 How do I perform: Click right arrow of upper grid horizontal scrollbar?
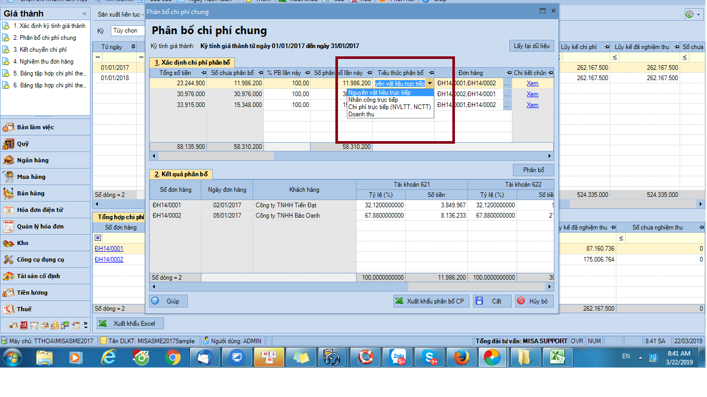550,156
